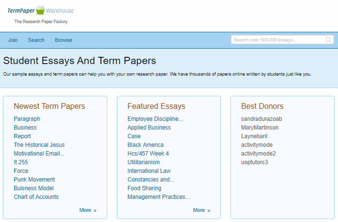The width and height of the screenshot is (338, 222).
Task: Click the search magnifier icon
Action: coord(328,40)
